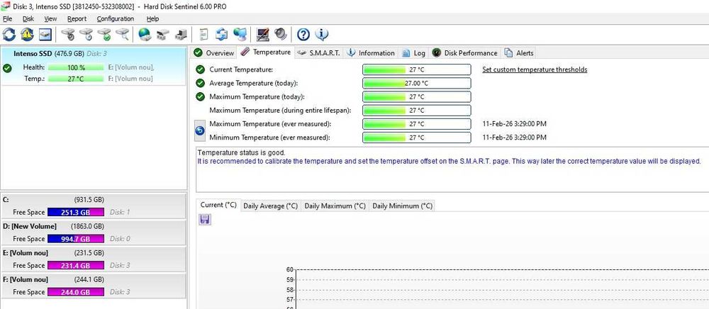Screen dimensions: 709x309
Task: Save the temperature chart with the floppy icon
Action: click(204, 220)
